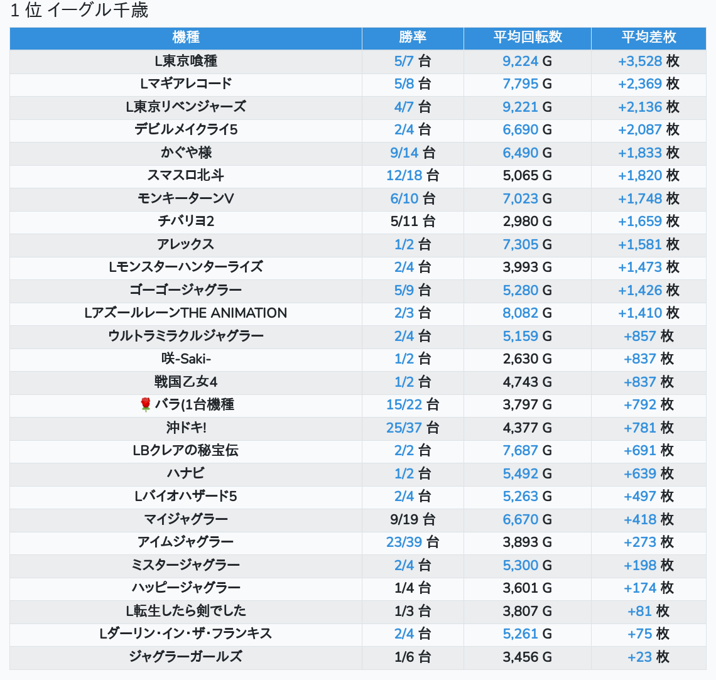
Task: Select the 23/39 win rate for アイムジャグラー
Action: [404, 542]
